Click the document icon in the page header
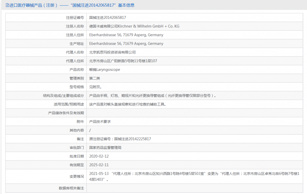Screen dimensions: 307x194 pos(7,5)
